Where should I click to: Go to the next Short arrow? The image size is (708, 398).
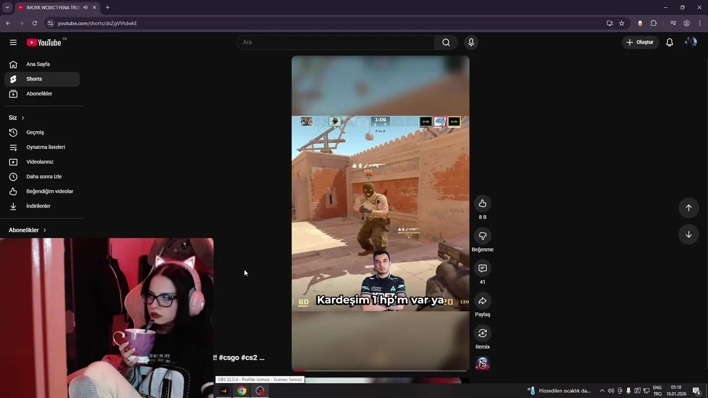click(x=689, y=234)
